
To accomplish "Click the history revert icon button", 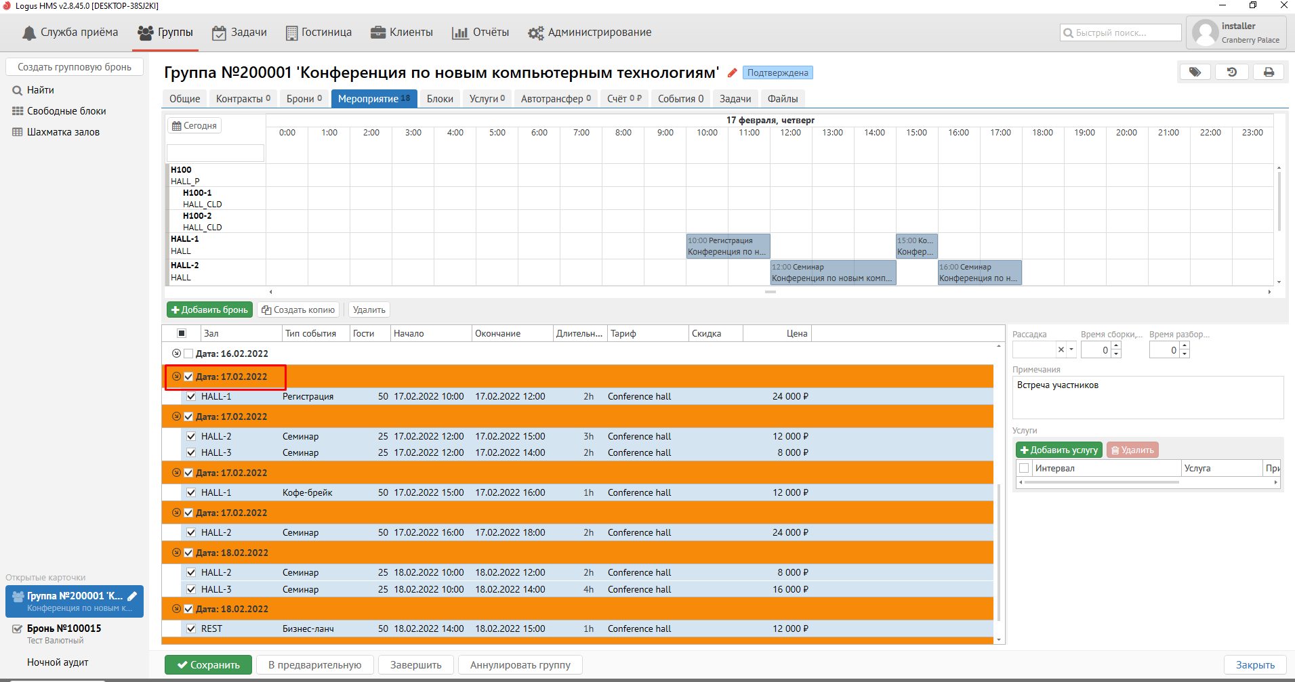I will tap(1231, 72).
